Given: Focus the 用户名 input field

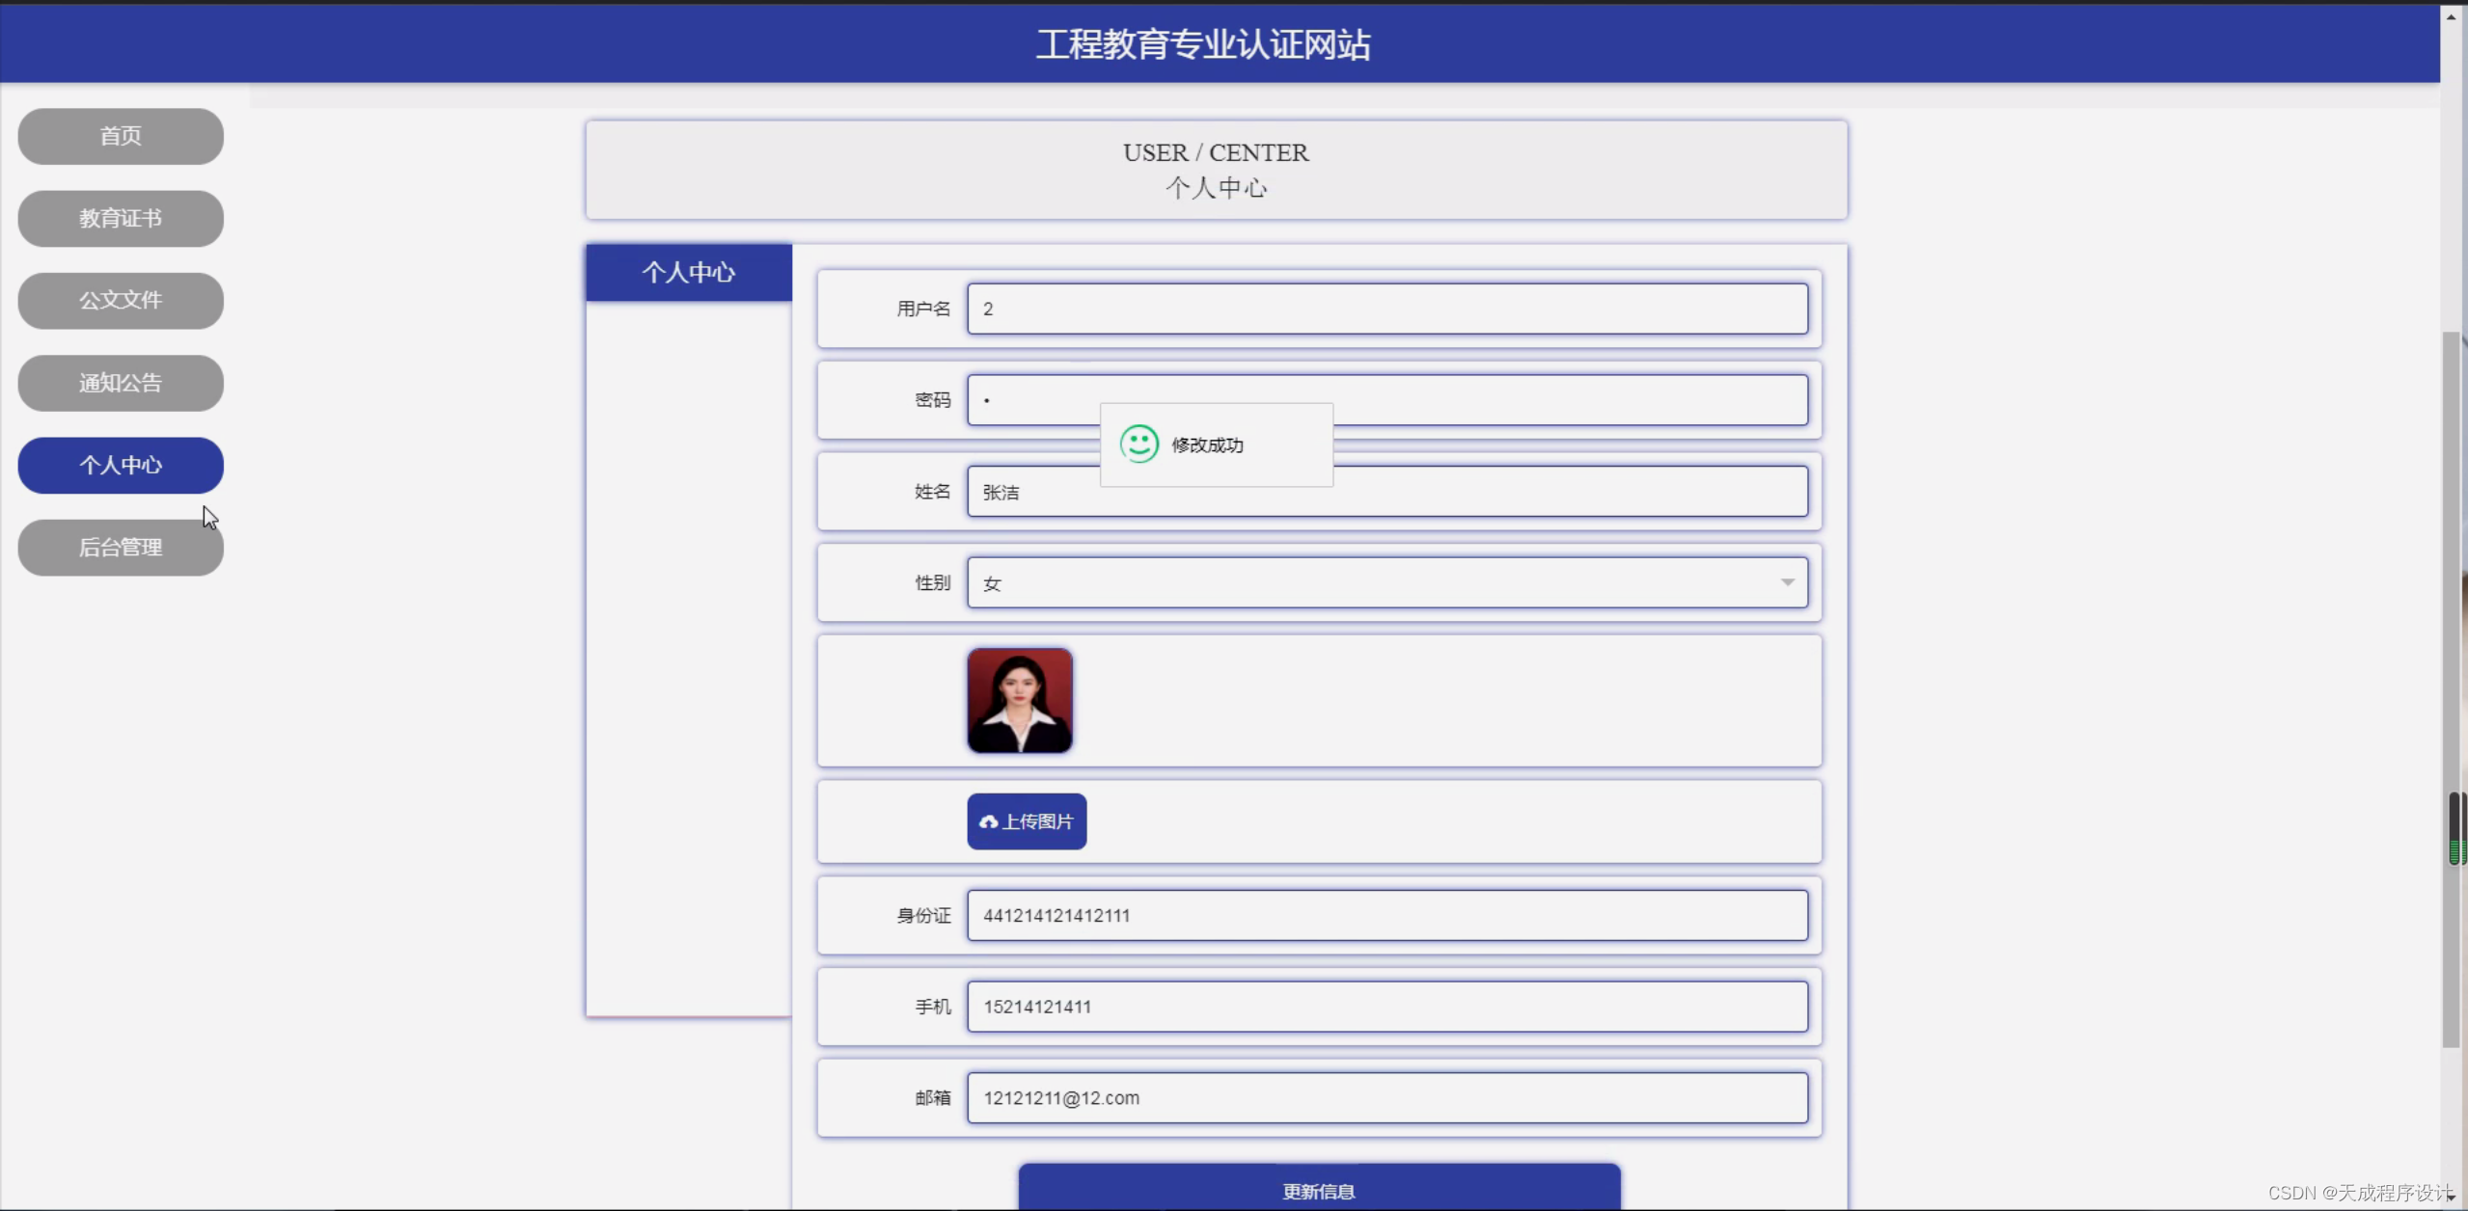Looking at the screenshot, I should pyautogui.click(x=1385, y=309).
